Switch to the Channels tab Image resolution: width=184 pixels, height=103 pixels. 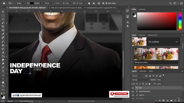point(143,71)
